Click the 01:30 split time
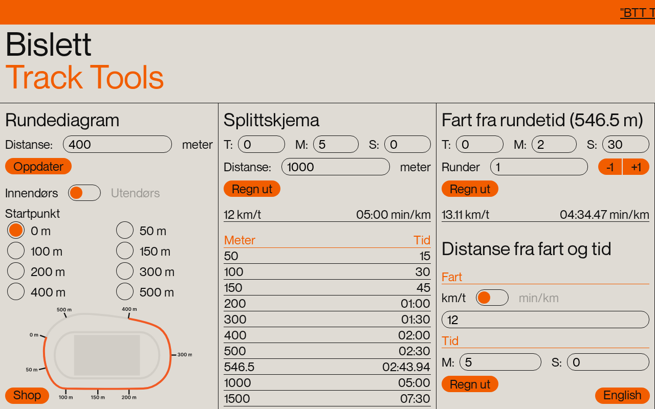This screenshot has height=409, width=655. click(x=416, y=320)
